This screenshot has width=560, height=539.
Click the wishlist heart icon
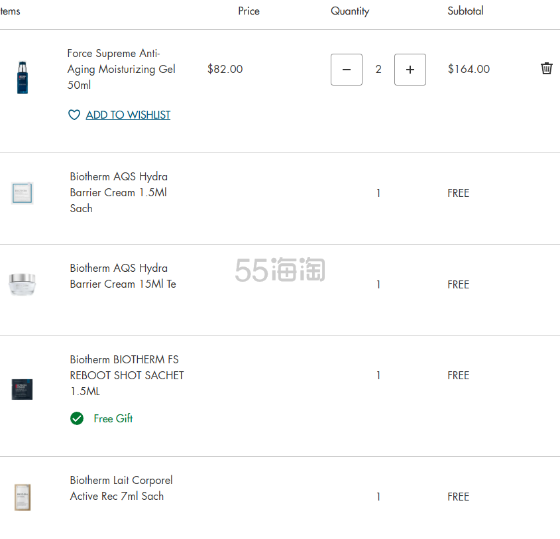74,115
